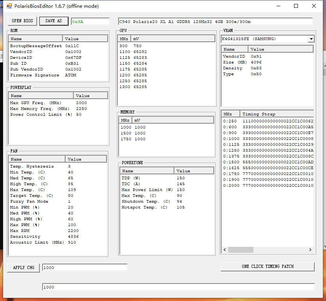The height and width of the screenshot is (301, 326).
Task: Click the PolarisBiosEditor title bar app icon
Action: click(x=9, y=6)
